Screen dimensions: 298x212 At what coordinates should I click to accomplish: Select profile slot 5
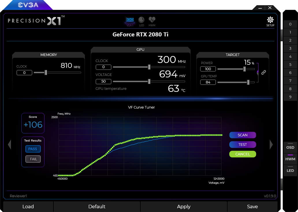pyautogui.click(x=290, y=65)
